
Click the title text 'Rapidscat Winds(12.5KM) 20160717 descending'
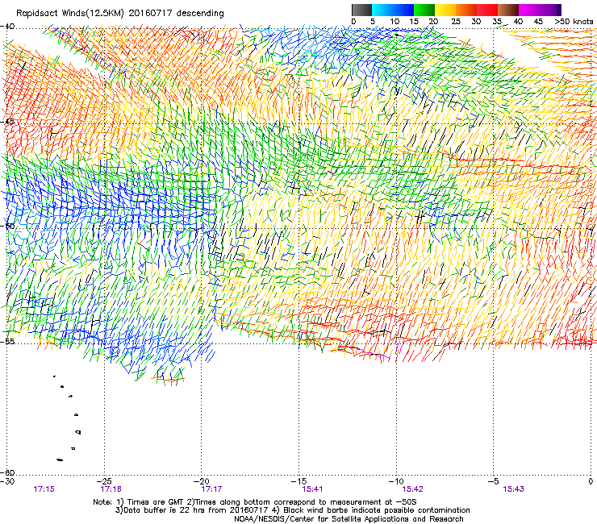(120, 13)
